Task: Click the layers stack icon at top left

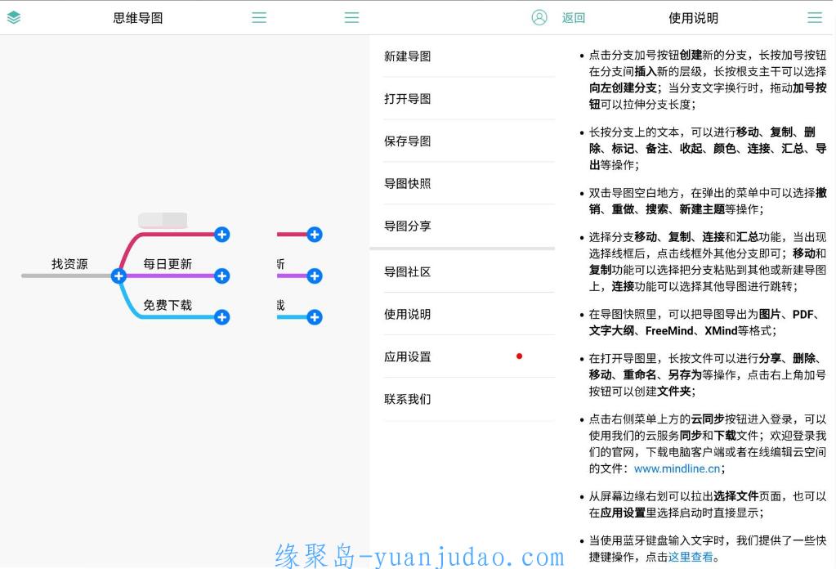Action: 14,17
